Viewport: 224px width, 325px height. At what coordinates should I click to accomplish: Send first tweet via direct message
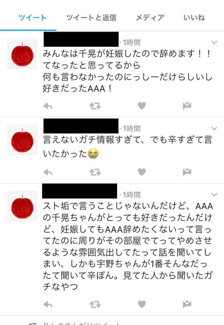(x=187, y=106)
